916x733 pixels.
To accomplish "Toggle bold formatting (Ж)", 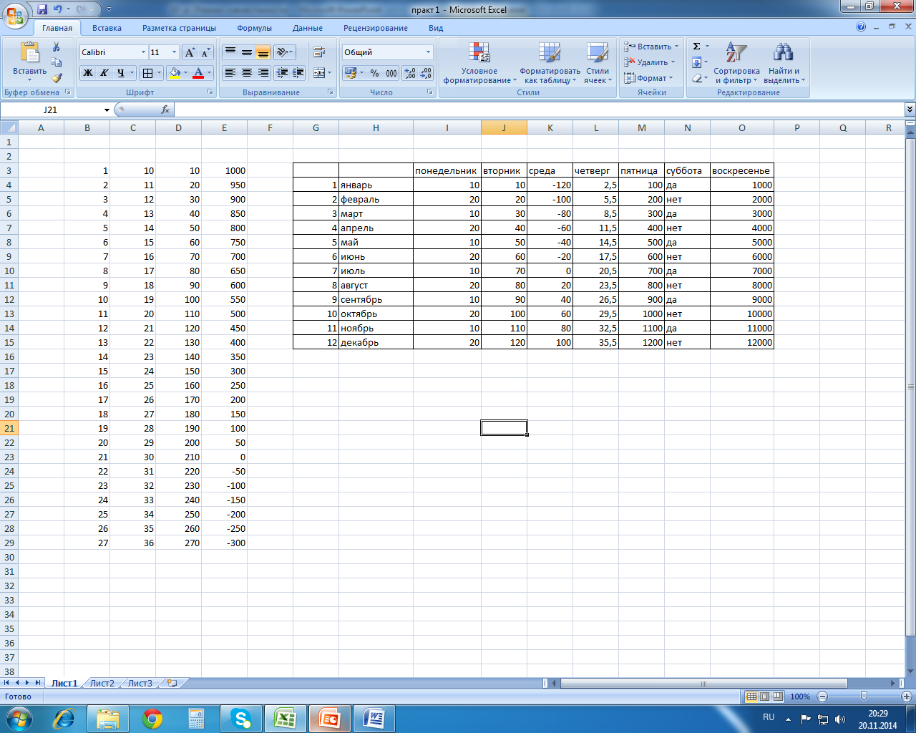I will pyautogui.click(x=88, y=73).
